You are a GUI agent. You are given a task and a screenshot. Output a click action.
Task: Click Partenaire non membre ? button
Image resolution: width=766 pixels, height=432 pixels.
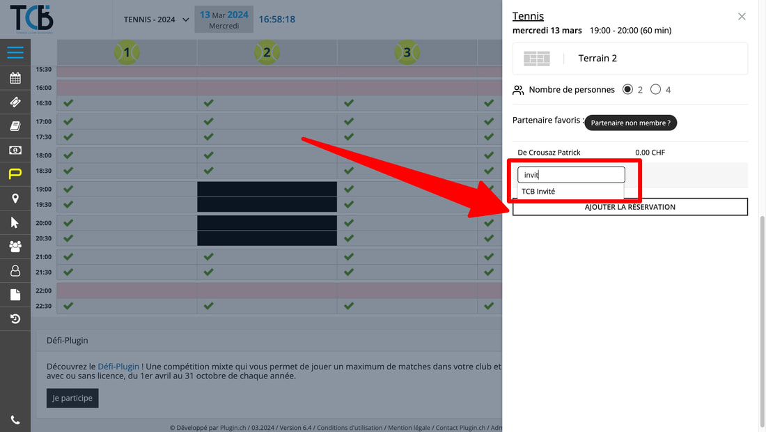click(630, 123)
